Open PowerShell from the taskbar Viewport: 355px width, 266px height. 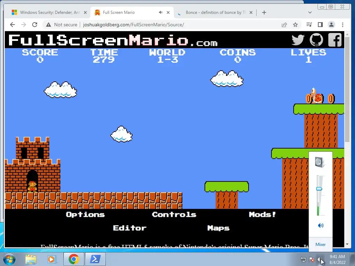coord(95,259)
